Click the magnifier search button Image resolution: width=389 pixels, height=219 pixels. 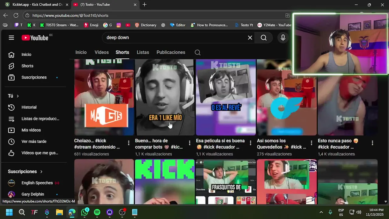click(x=264, y=38)
